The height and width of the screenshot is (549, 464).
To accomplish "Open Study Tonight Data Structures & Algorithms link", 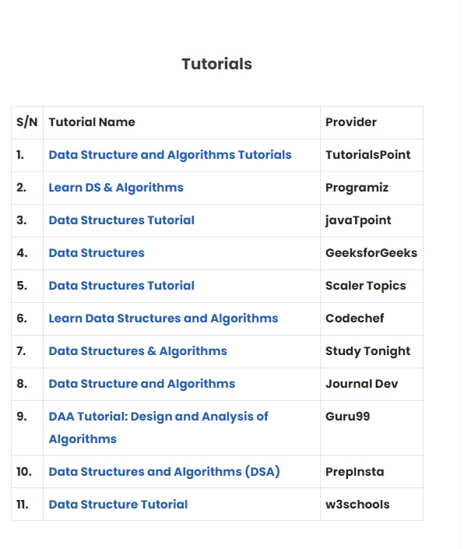I will coord(138,351).
